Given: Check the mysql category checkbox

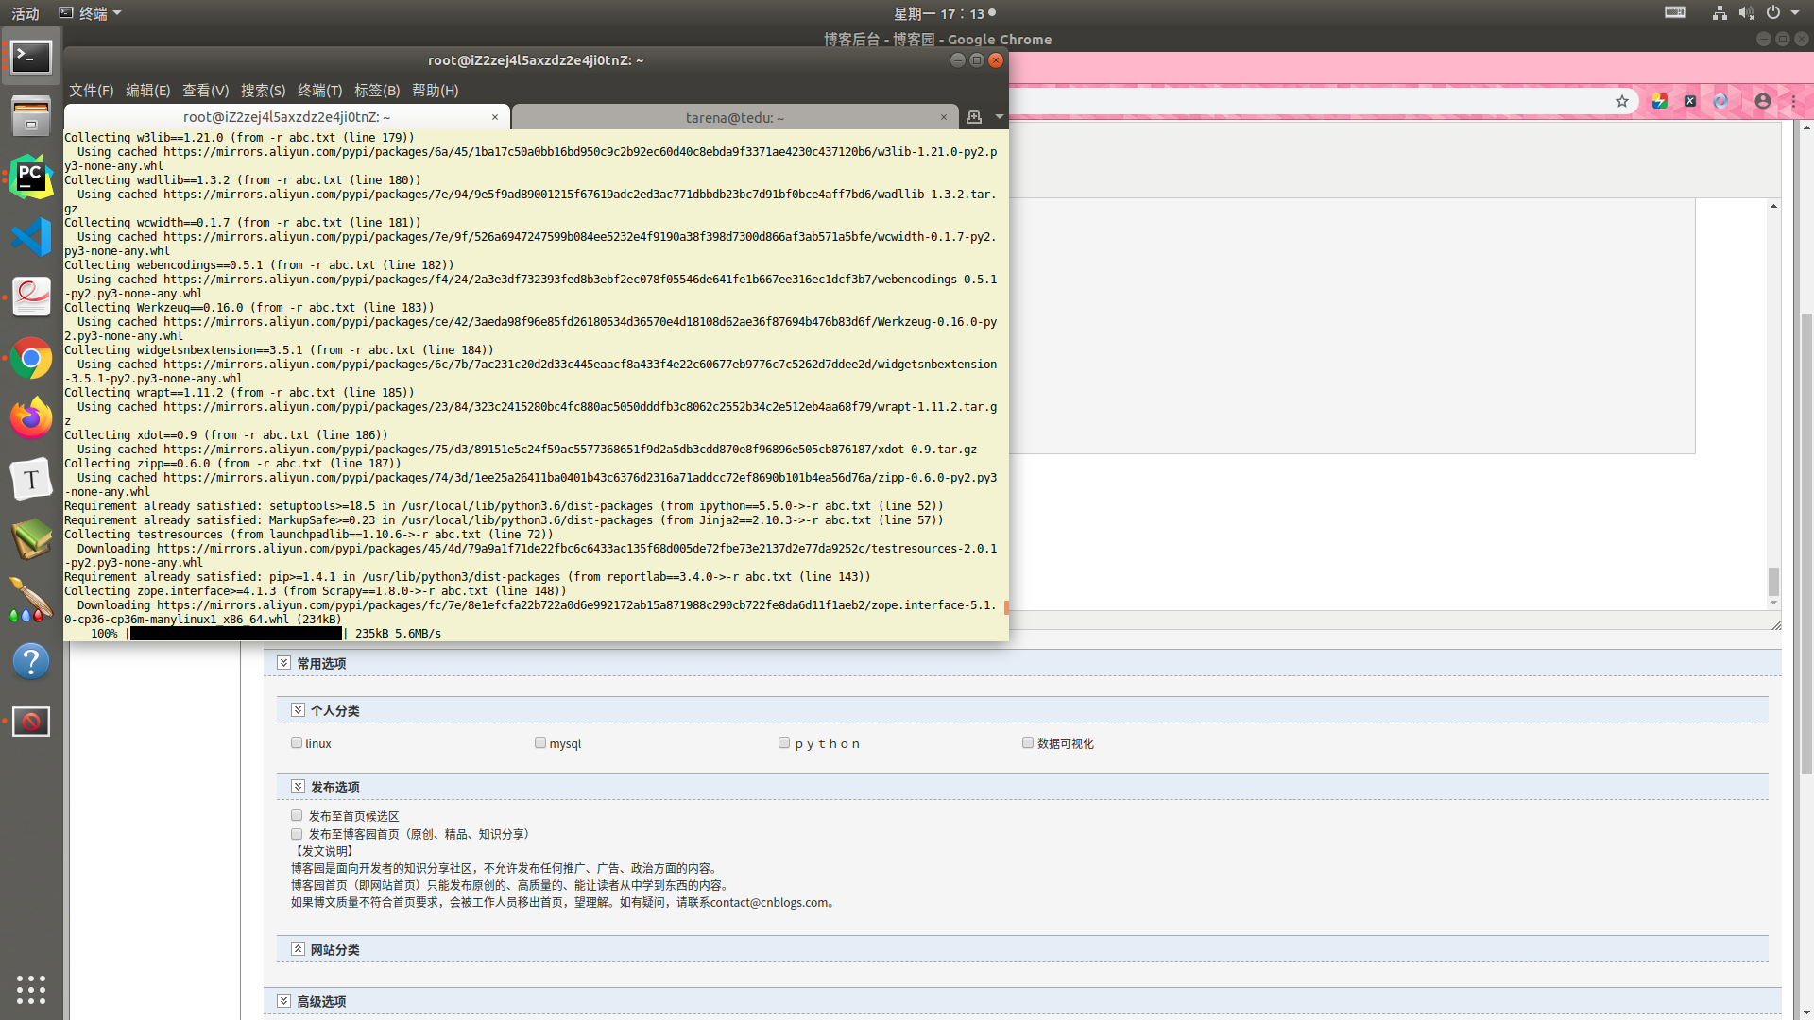Looking at the screenshot, I should pyautogui.click(x=540, y=743).
